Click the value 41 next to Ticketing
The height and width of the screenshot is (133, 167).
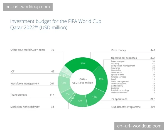point(153,63)
